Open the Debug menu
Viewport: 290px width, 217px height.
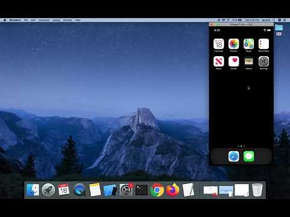pyautogui.click(x=56, y=20)
